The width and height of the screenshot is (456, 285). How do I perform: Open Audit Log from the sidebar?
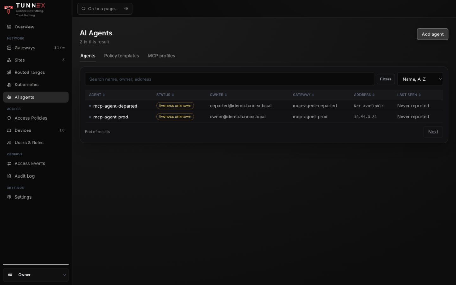tap(36, 176)
